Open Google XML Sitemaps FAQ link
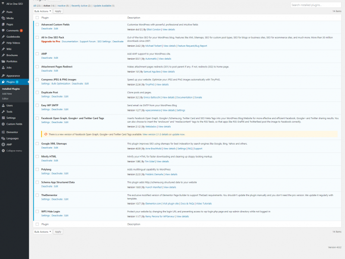Viewport: 345px width, 259px height. (x=190, y=148)
